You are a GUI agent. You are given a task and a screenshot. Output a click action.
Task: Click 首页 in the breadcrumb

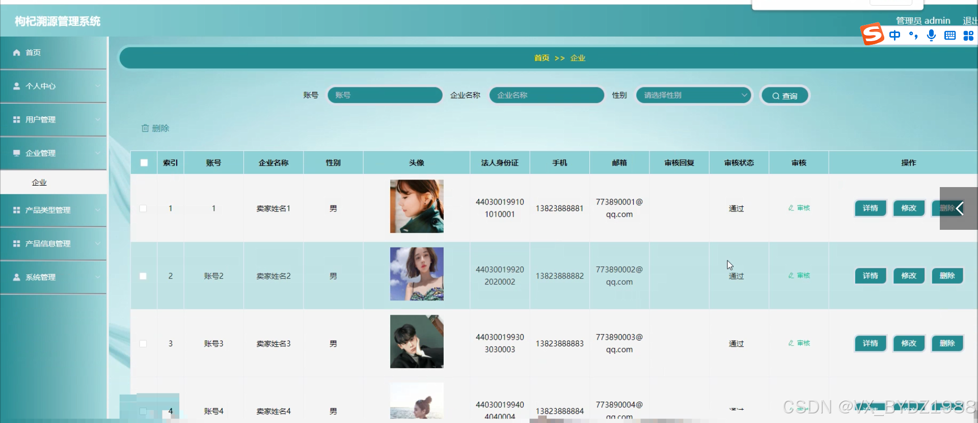point(541,58)
